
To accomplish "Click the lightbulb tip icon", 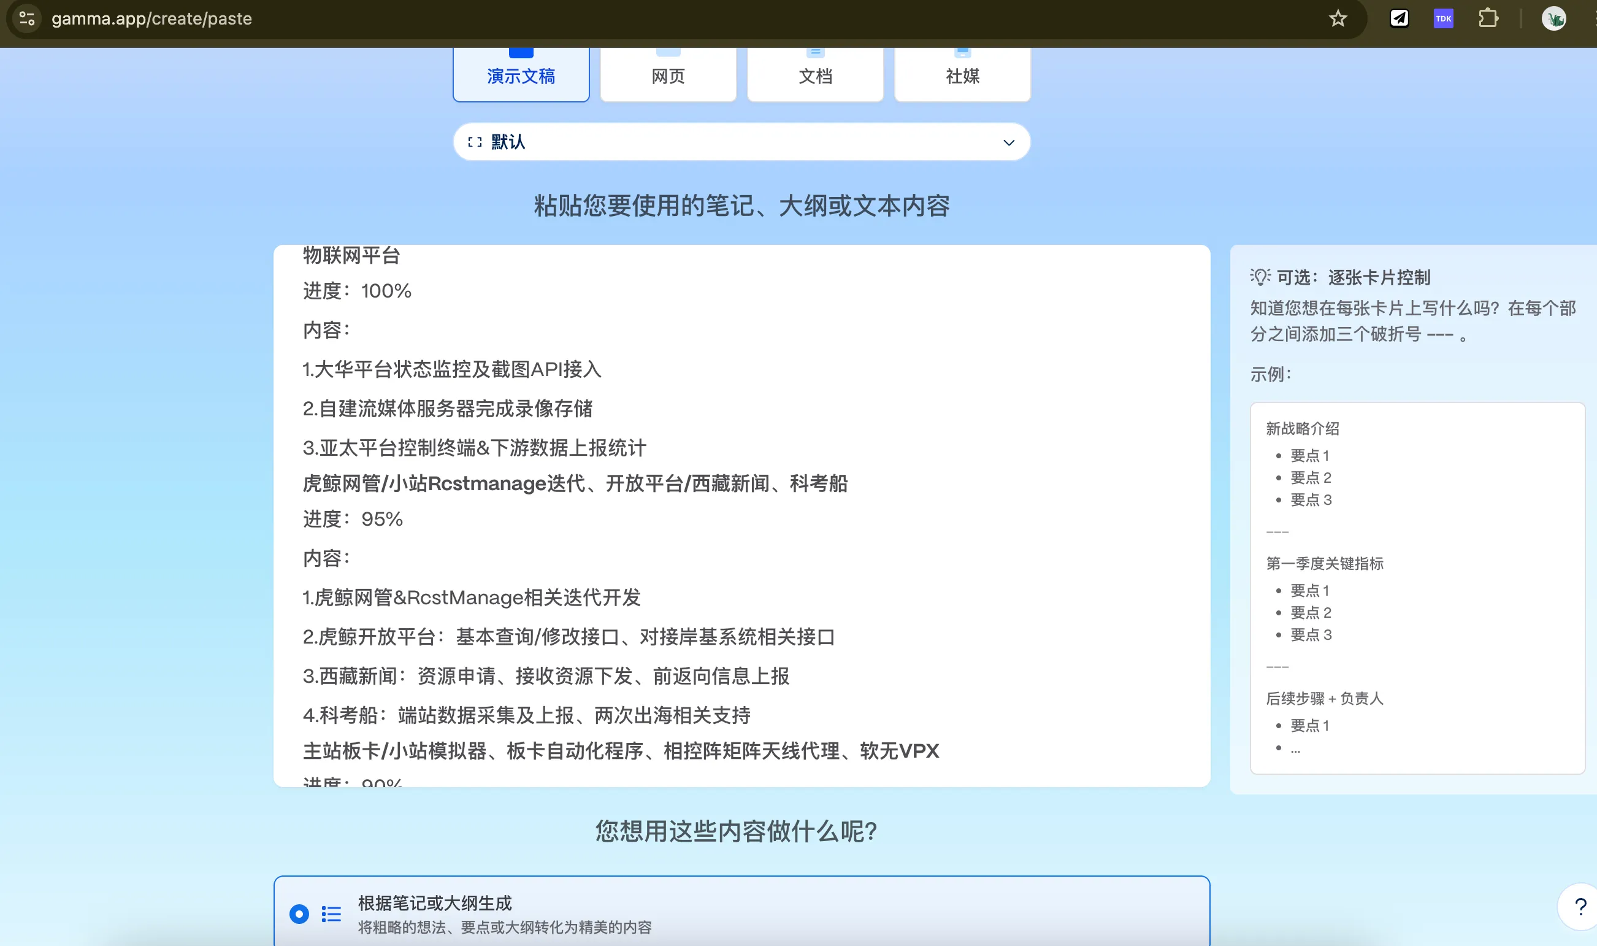I will 1260,277.
